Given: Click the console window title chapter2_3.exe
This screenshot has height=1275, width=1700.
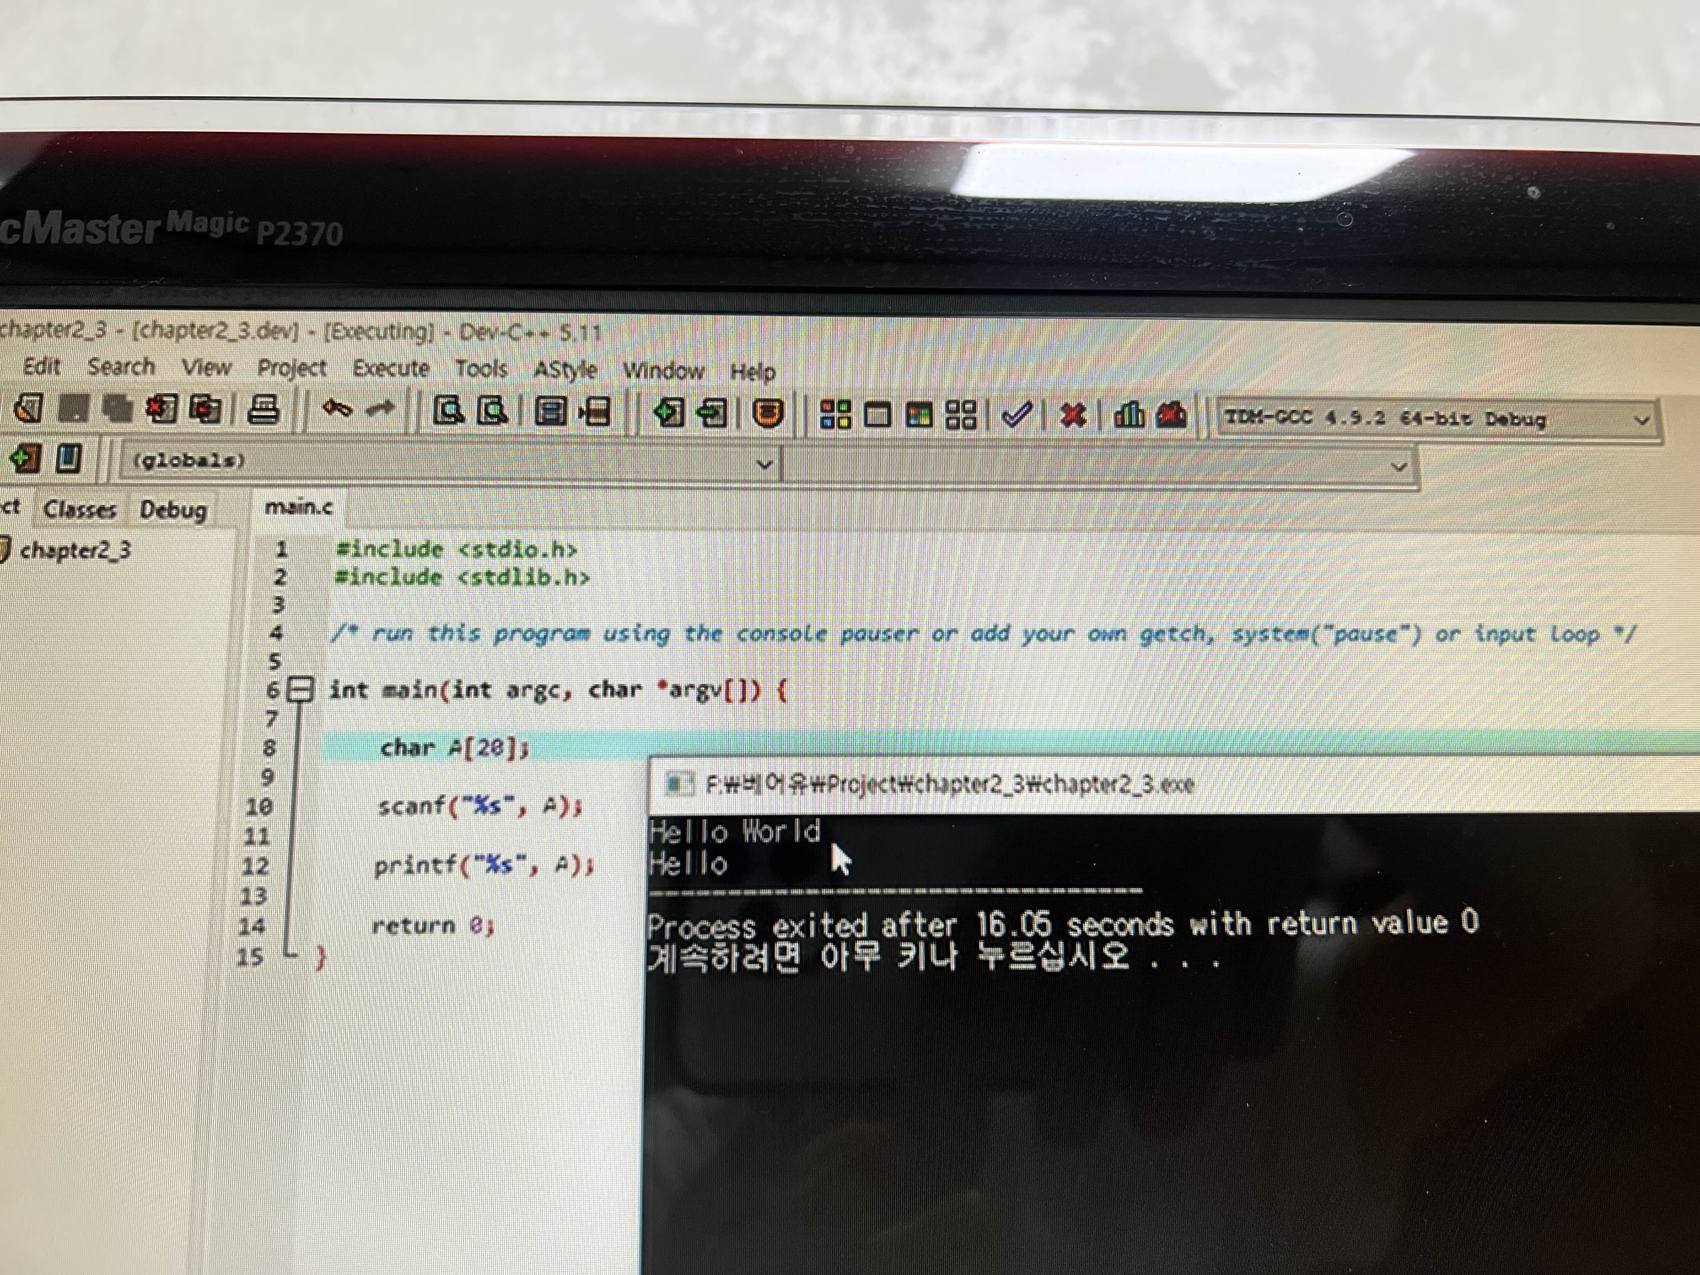Looking at the screenshot, I should [950, 785].
